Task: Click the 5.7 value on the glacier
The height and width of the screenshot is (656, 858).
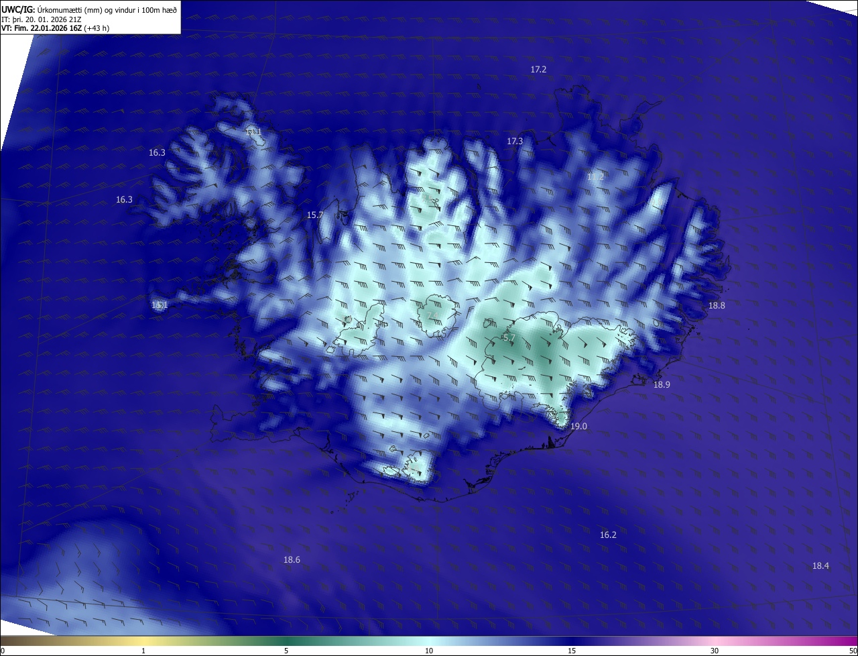Action: tap(509, 338)
